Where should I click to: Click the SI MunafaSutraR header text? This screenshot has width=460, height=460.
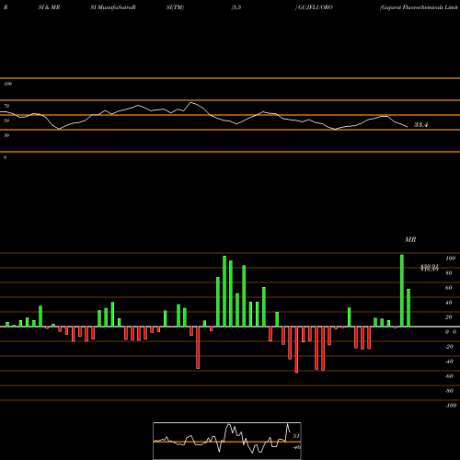tap(113, 7)
